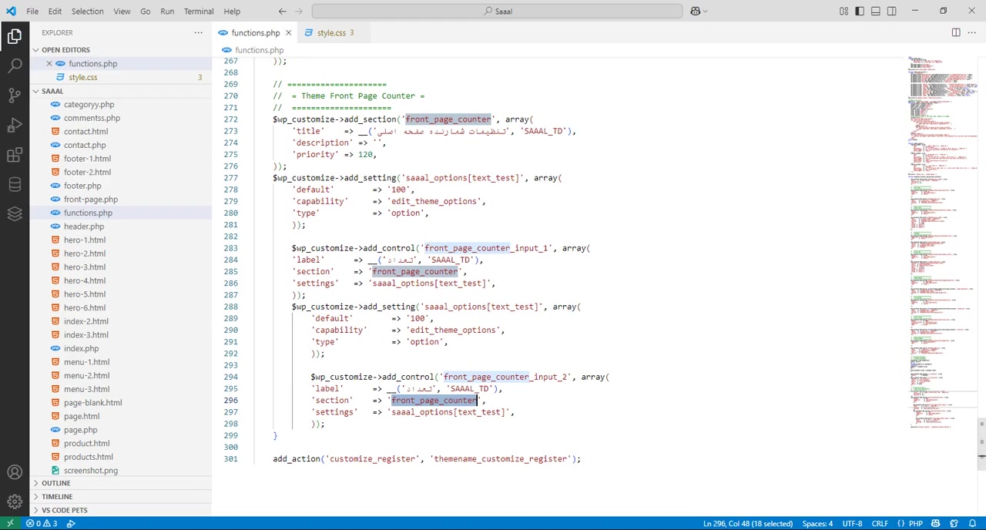986x530 pixels.
Task: Click the errors and warnings status indicator
Action: [42, 524]
